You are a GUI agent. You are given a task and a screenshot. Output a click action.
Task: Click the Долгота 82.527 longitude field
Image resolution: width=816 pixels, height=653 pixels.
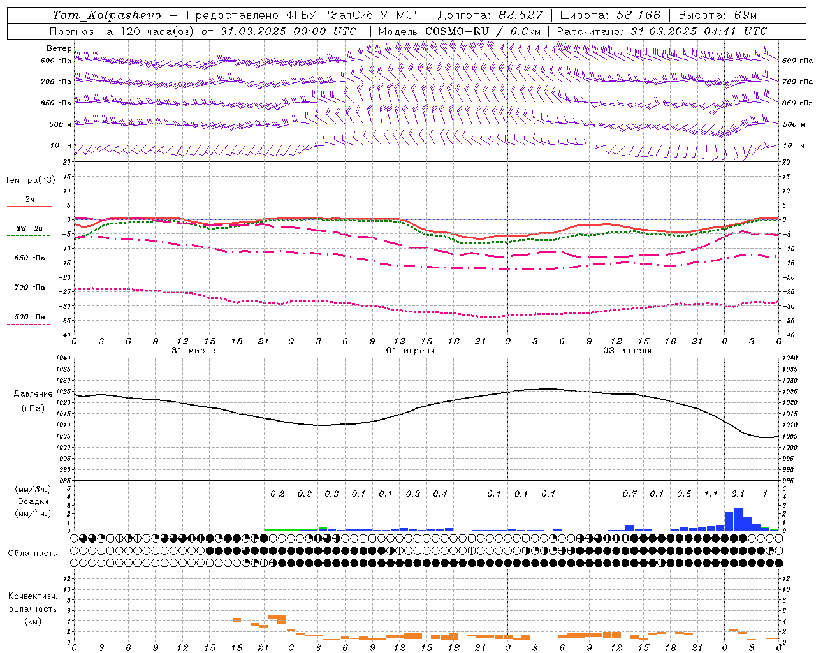490,15
